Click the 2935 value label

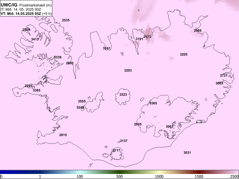point(138,124)
